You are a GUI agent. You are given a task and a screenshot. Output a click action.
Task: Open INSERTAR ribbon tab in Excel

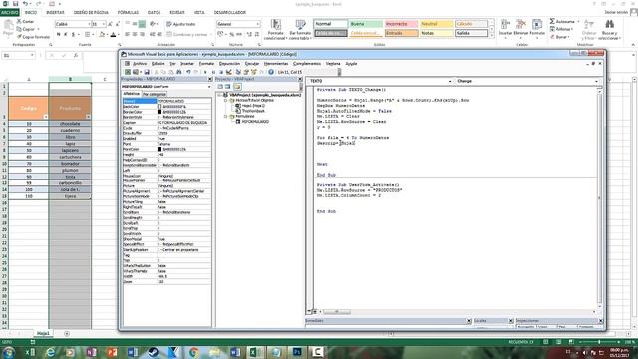55,13
